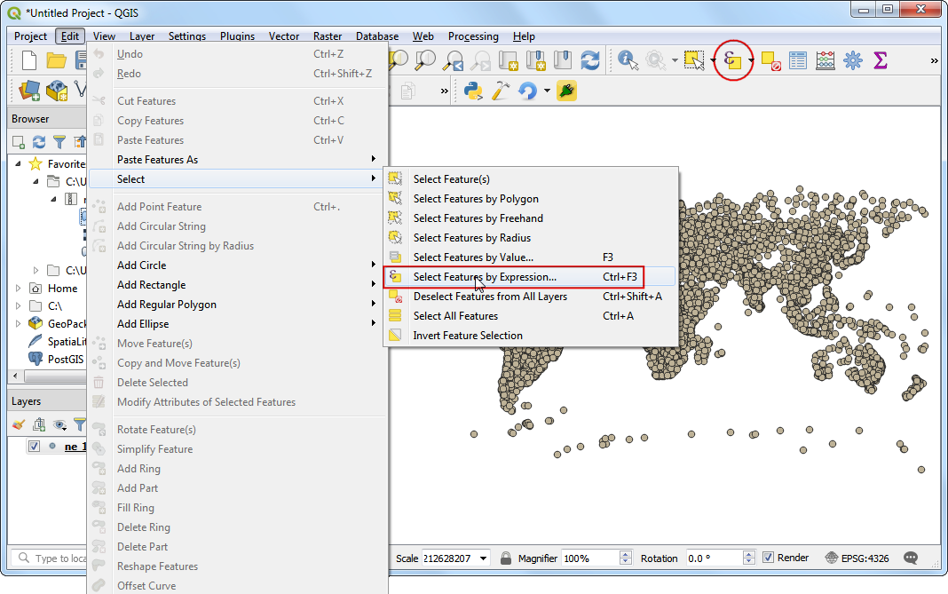This screenshot has height=594, width=948.
Task: Open the log messages speech bubble icon
Action: coord(910,558)
